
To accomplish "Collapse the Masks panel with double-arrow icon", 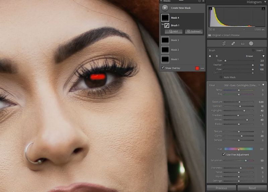I will click(203, 1).
